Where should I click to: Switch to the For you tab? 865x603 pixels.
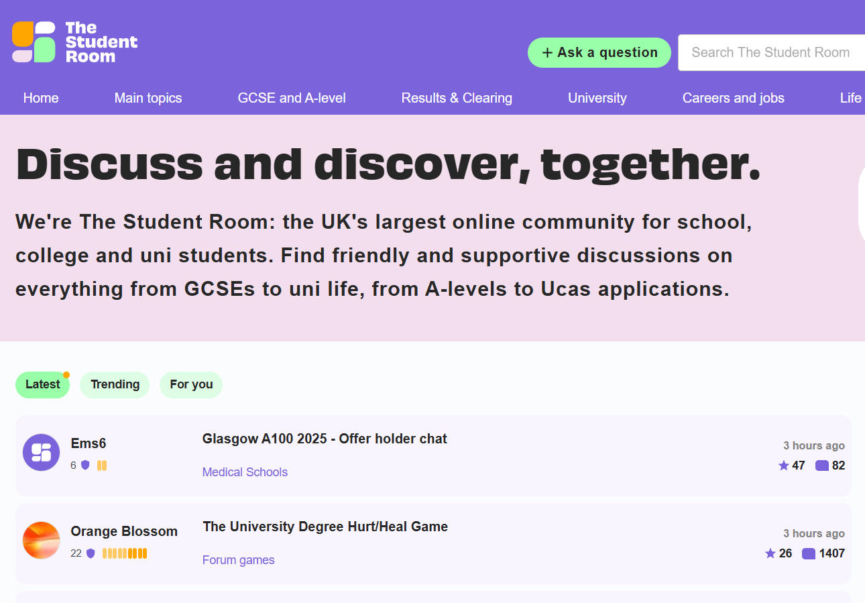[x=191, y=385]
